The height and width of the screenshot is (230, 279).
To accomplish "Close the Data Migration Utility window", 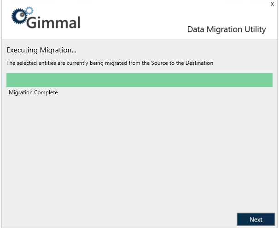I will point(272,4).
